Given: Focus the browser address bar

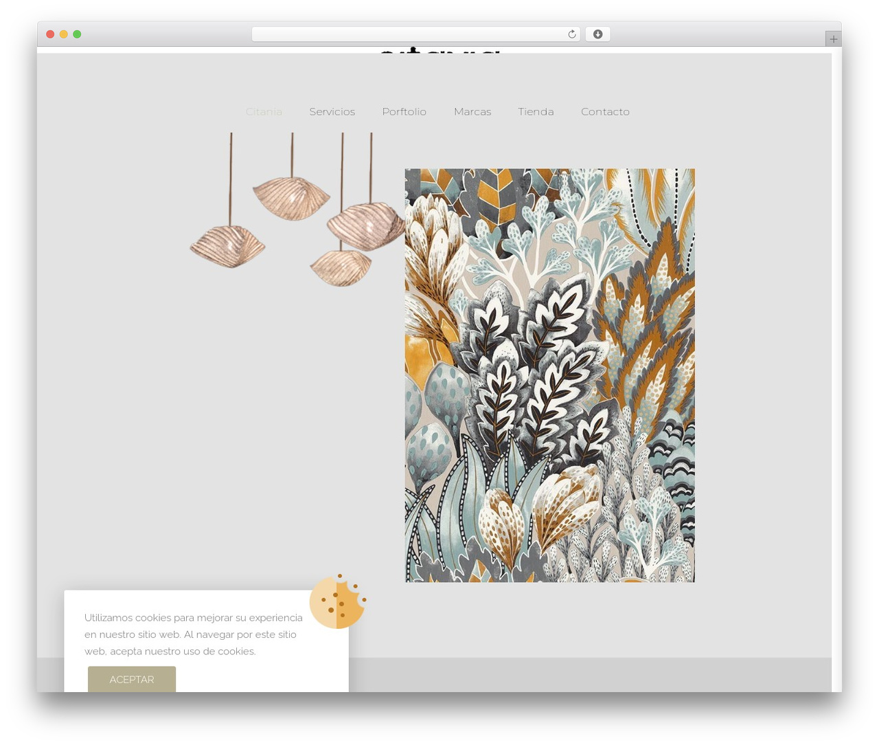Looking at the screenshot, I should point(415,34).
